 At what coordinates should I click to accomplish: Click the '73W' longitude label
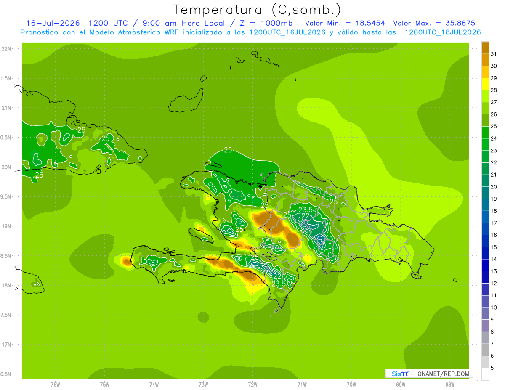203,385
